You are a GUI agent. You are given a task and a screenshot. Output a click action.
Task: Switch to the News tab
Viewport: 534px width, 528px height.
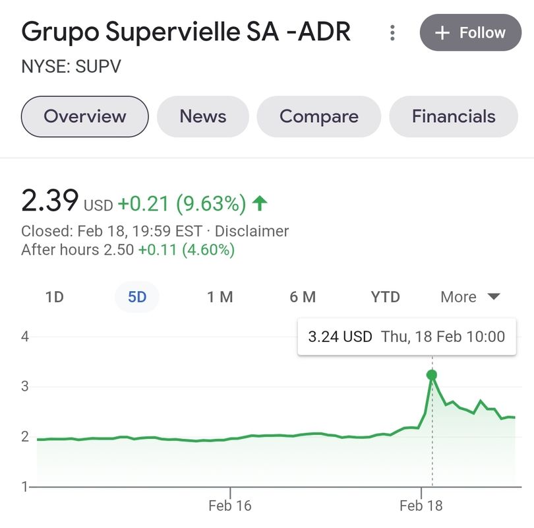point(203,117)
